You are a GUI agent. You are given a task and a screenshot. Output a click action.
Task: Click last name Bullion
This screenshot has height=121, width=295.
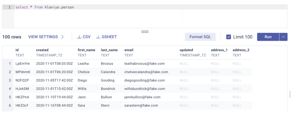[x=107, y=97]
